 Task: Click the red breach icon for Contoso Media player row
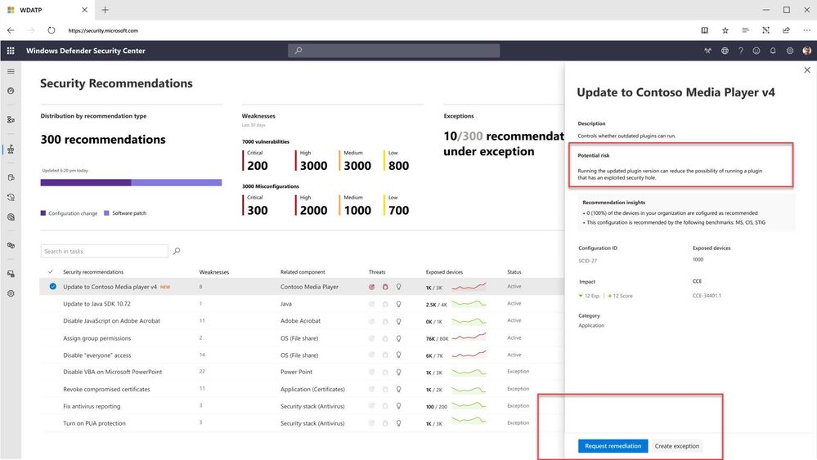pyautogui.click(x=385, y=287)
